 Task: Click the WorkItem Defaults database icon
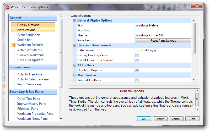click(x=13, y=45)
